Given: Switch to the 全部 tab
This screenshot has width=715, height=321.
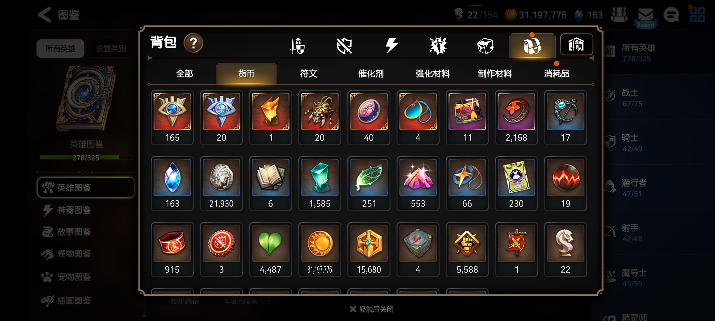Looking at the screenshot, I should 184,74.
